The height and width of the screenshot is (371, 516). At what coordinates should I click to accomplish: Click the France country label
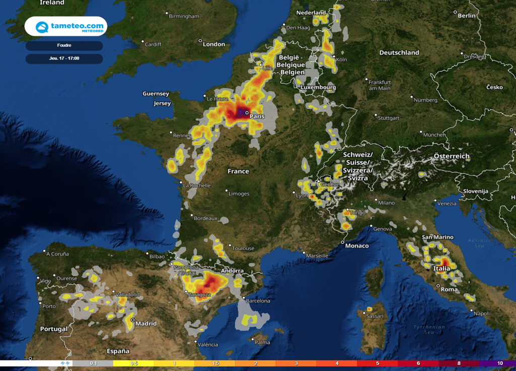point(238,171)
